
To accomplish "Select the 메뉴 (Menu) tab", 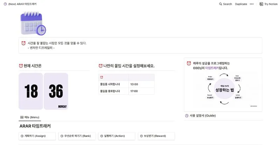I will (29, 117).
